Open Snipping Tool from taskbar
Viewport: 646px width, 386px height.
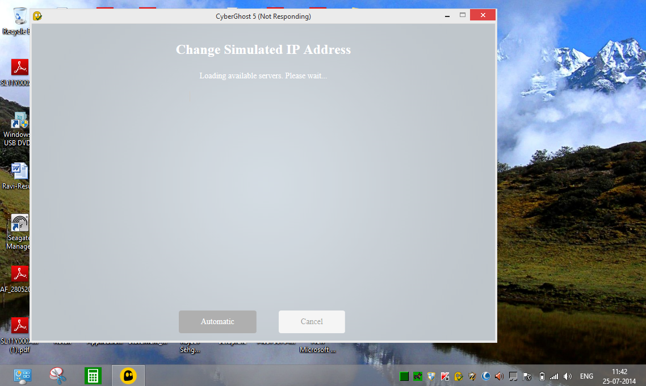coord(58,376)
